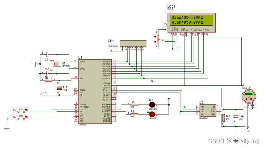Click the U1 reference label

80,57
